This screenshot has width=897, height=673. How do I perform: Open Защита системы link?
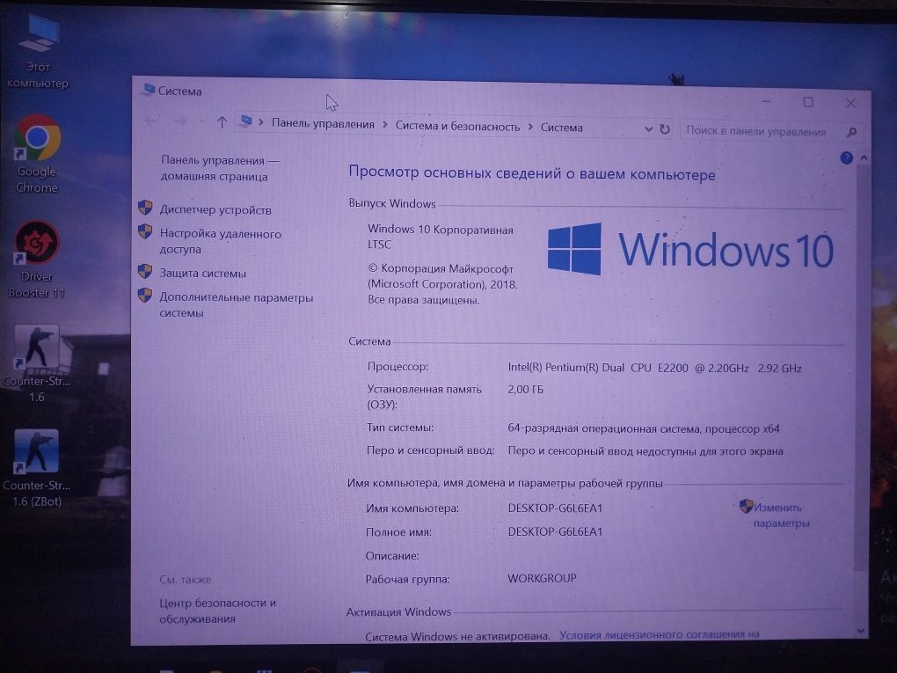(202, 273)
